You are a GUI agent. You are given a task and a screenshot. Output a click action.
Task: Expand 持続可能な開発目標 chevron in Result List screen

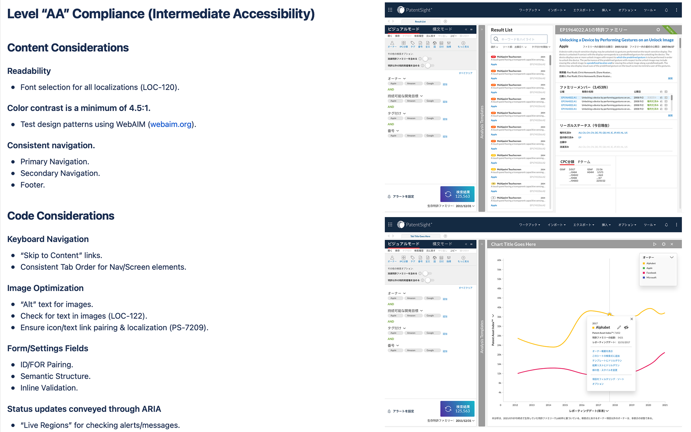(x=421, y=96)
